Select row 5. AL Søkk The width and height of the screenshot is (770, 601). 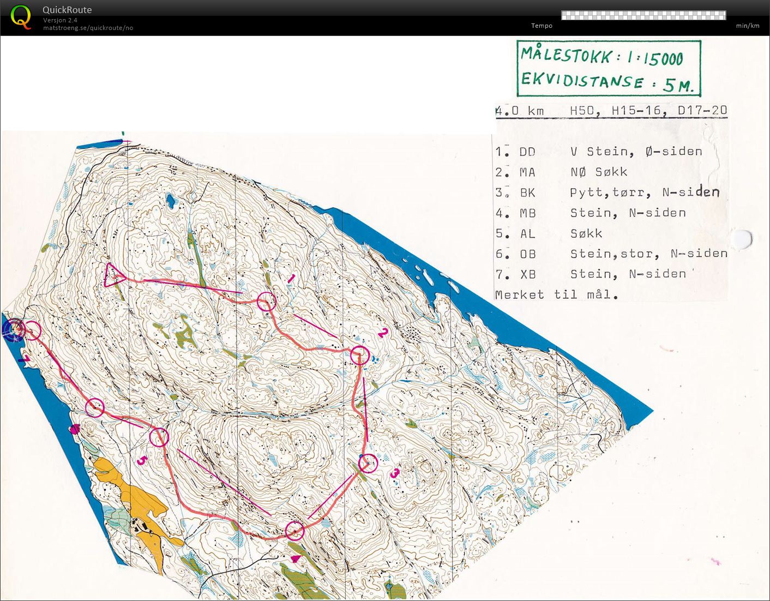[x=549, y=234]
